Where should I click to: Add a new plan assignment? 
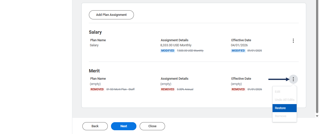point(111,15)
